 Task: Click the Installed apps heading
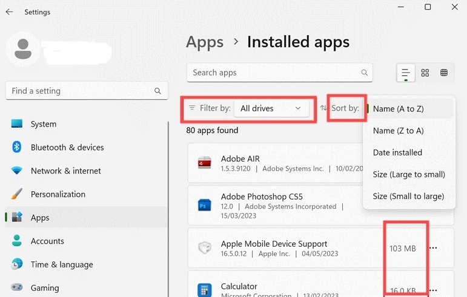298,42
